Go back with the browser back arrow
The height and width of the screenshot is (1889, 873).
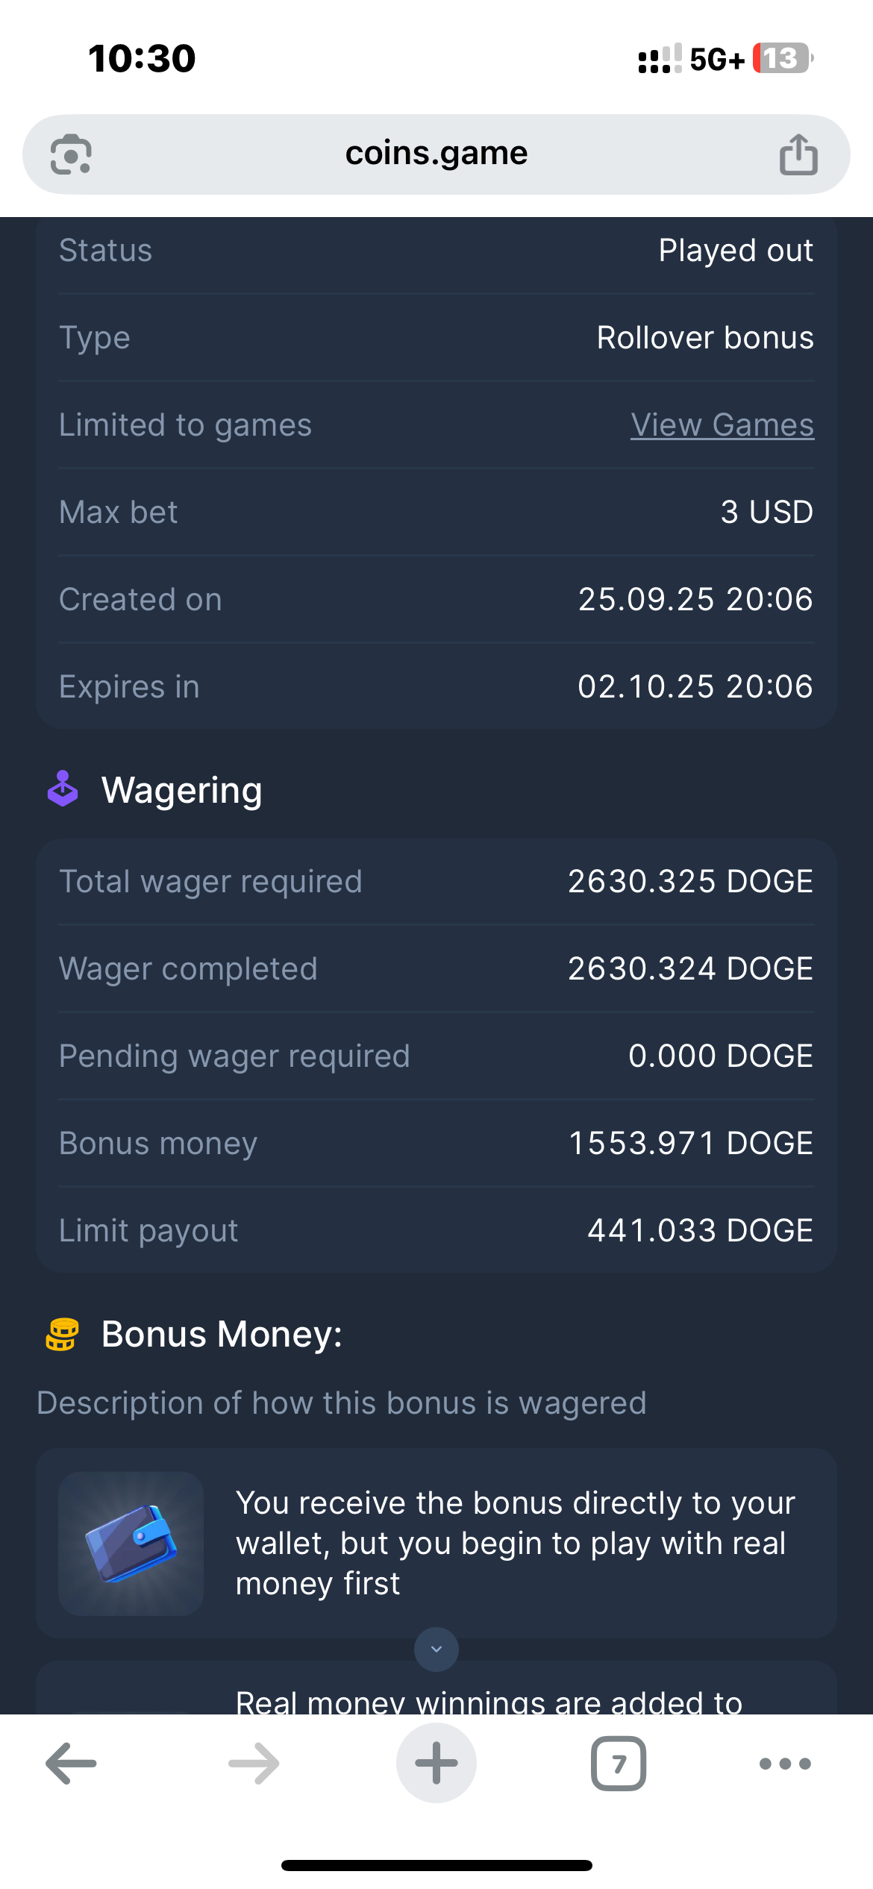(x=71, y=1764)
